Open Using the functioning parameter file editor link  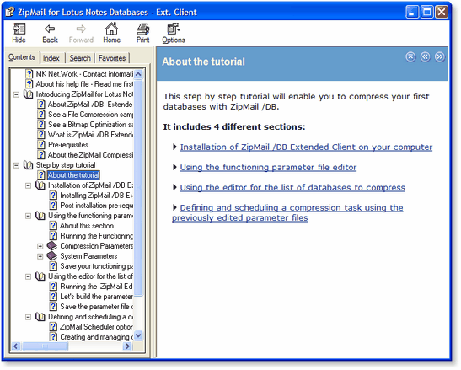click(268, 168)
